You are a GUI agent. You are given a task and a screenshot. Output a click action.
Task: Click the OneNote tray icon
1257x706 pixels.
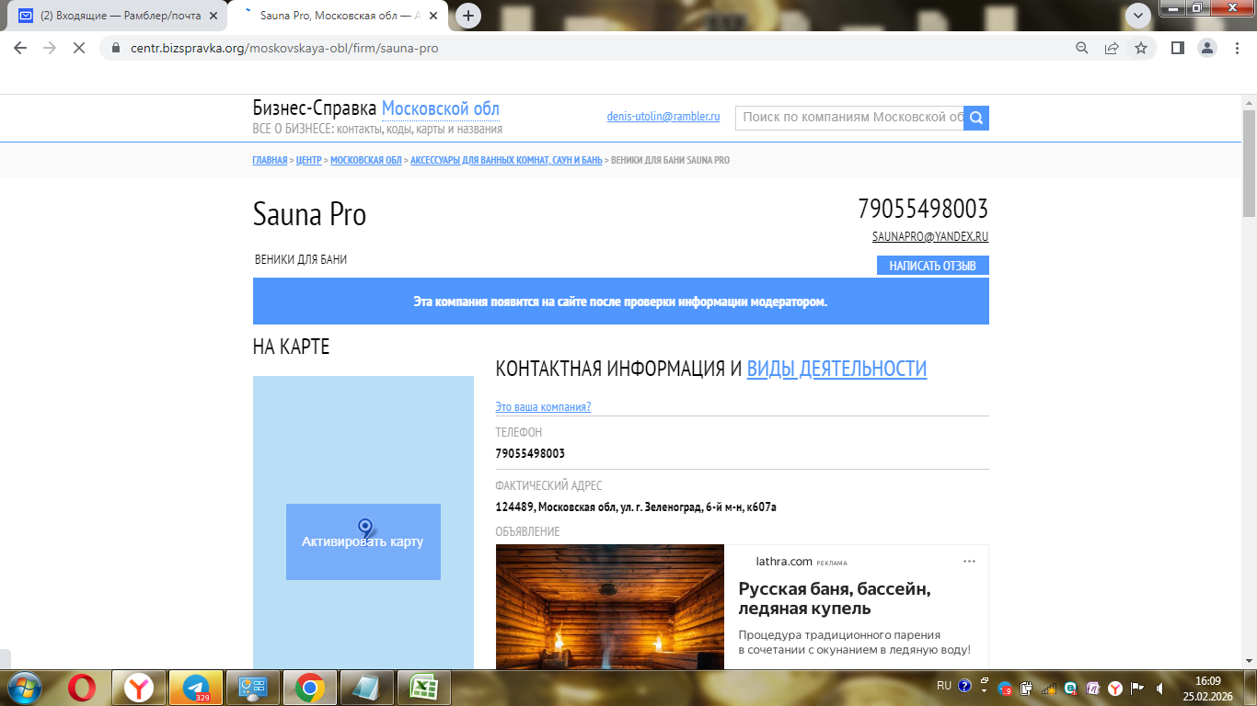pyautogui.click(x=1092, y=688)
